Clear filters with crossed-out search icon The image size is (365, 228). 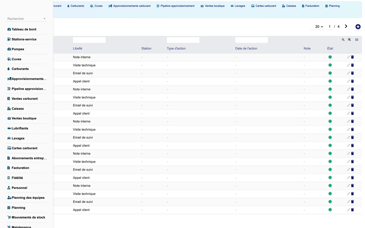pos(349,40)
